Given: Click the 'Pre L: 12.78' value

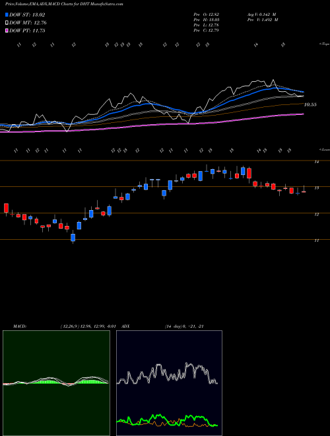Looking at the screenshot, I should (x=207, y=25).
